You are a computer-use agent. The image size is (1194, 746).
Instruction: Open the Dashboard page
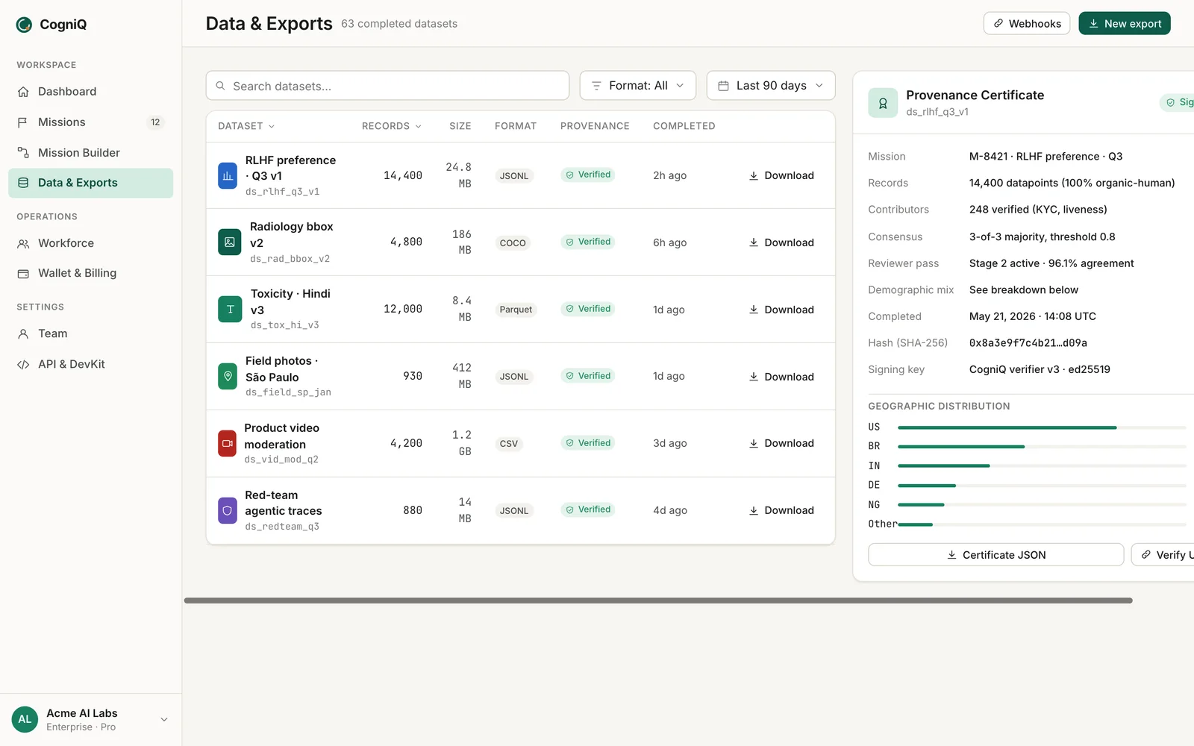pos(90,92)
